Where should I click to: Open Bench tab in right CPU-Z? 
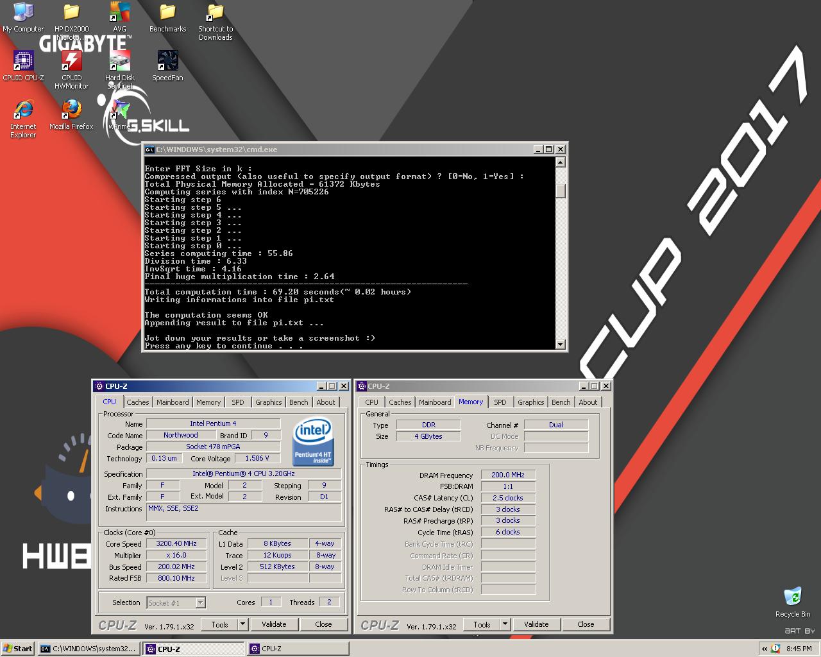[x=561, y=402]
